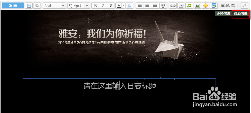Open the glowing text effect icon
Image resolution: width=251 pixels, height=113 pixels.
click(129, 6)
